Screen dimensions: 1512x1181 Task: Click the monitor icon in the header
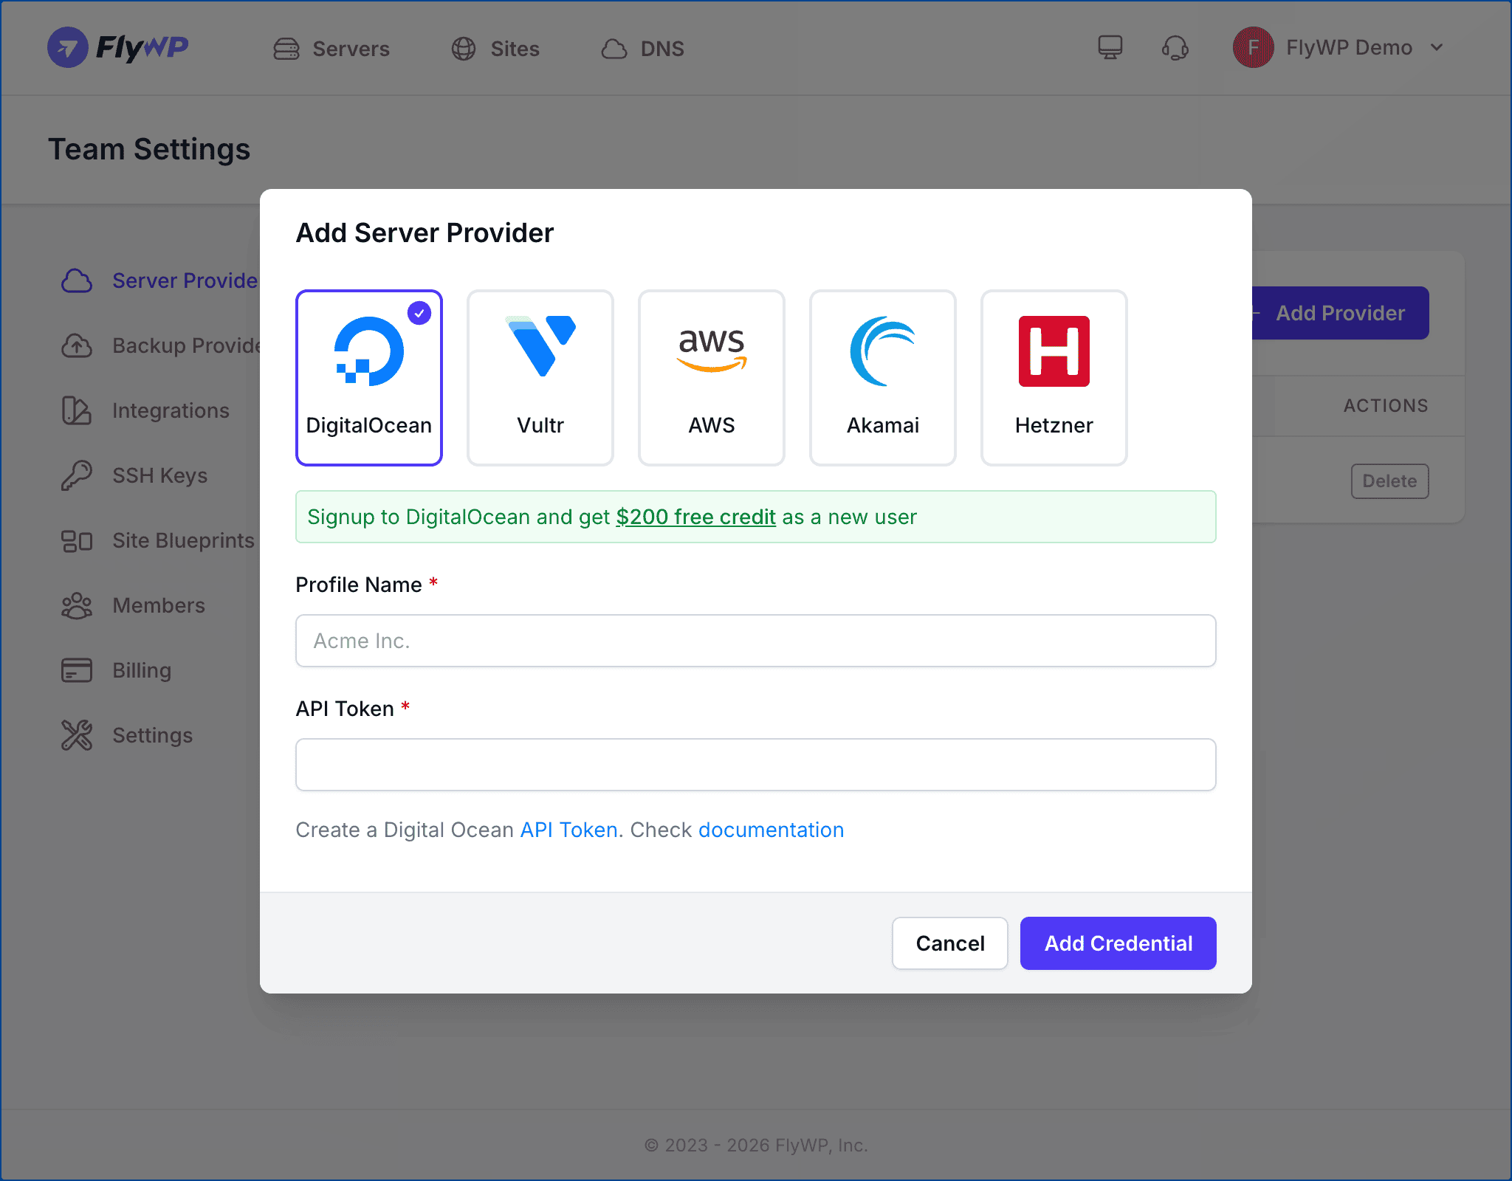pyautogui.click(x=1110, y=48)
